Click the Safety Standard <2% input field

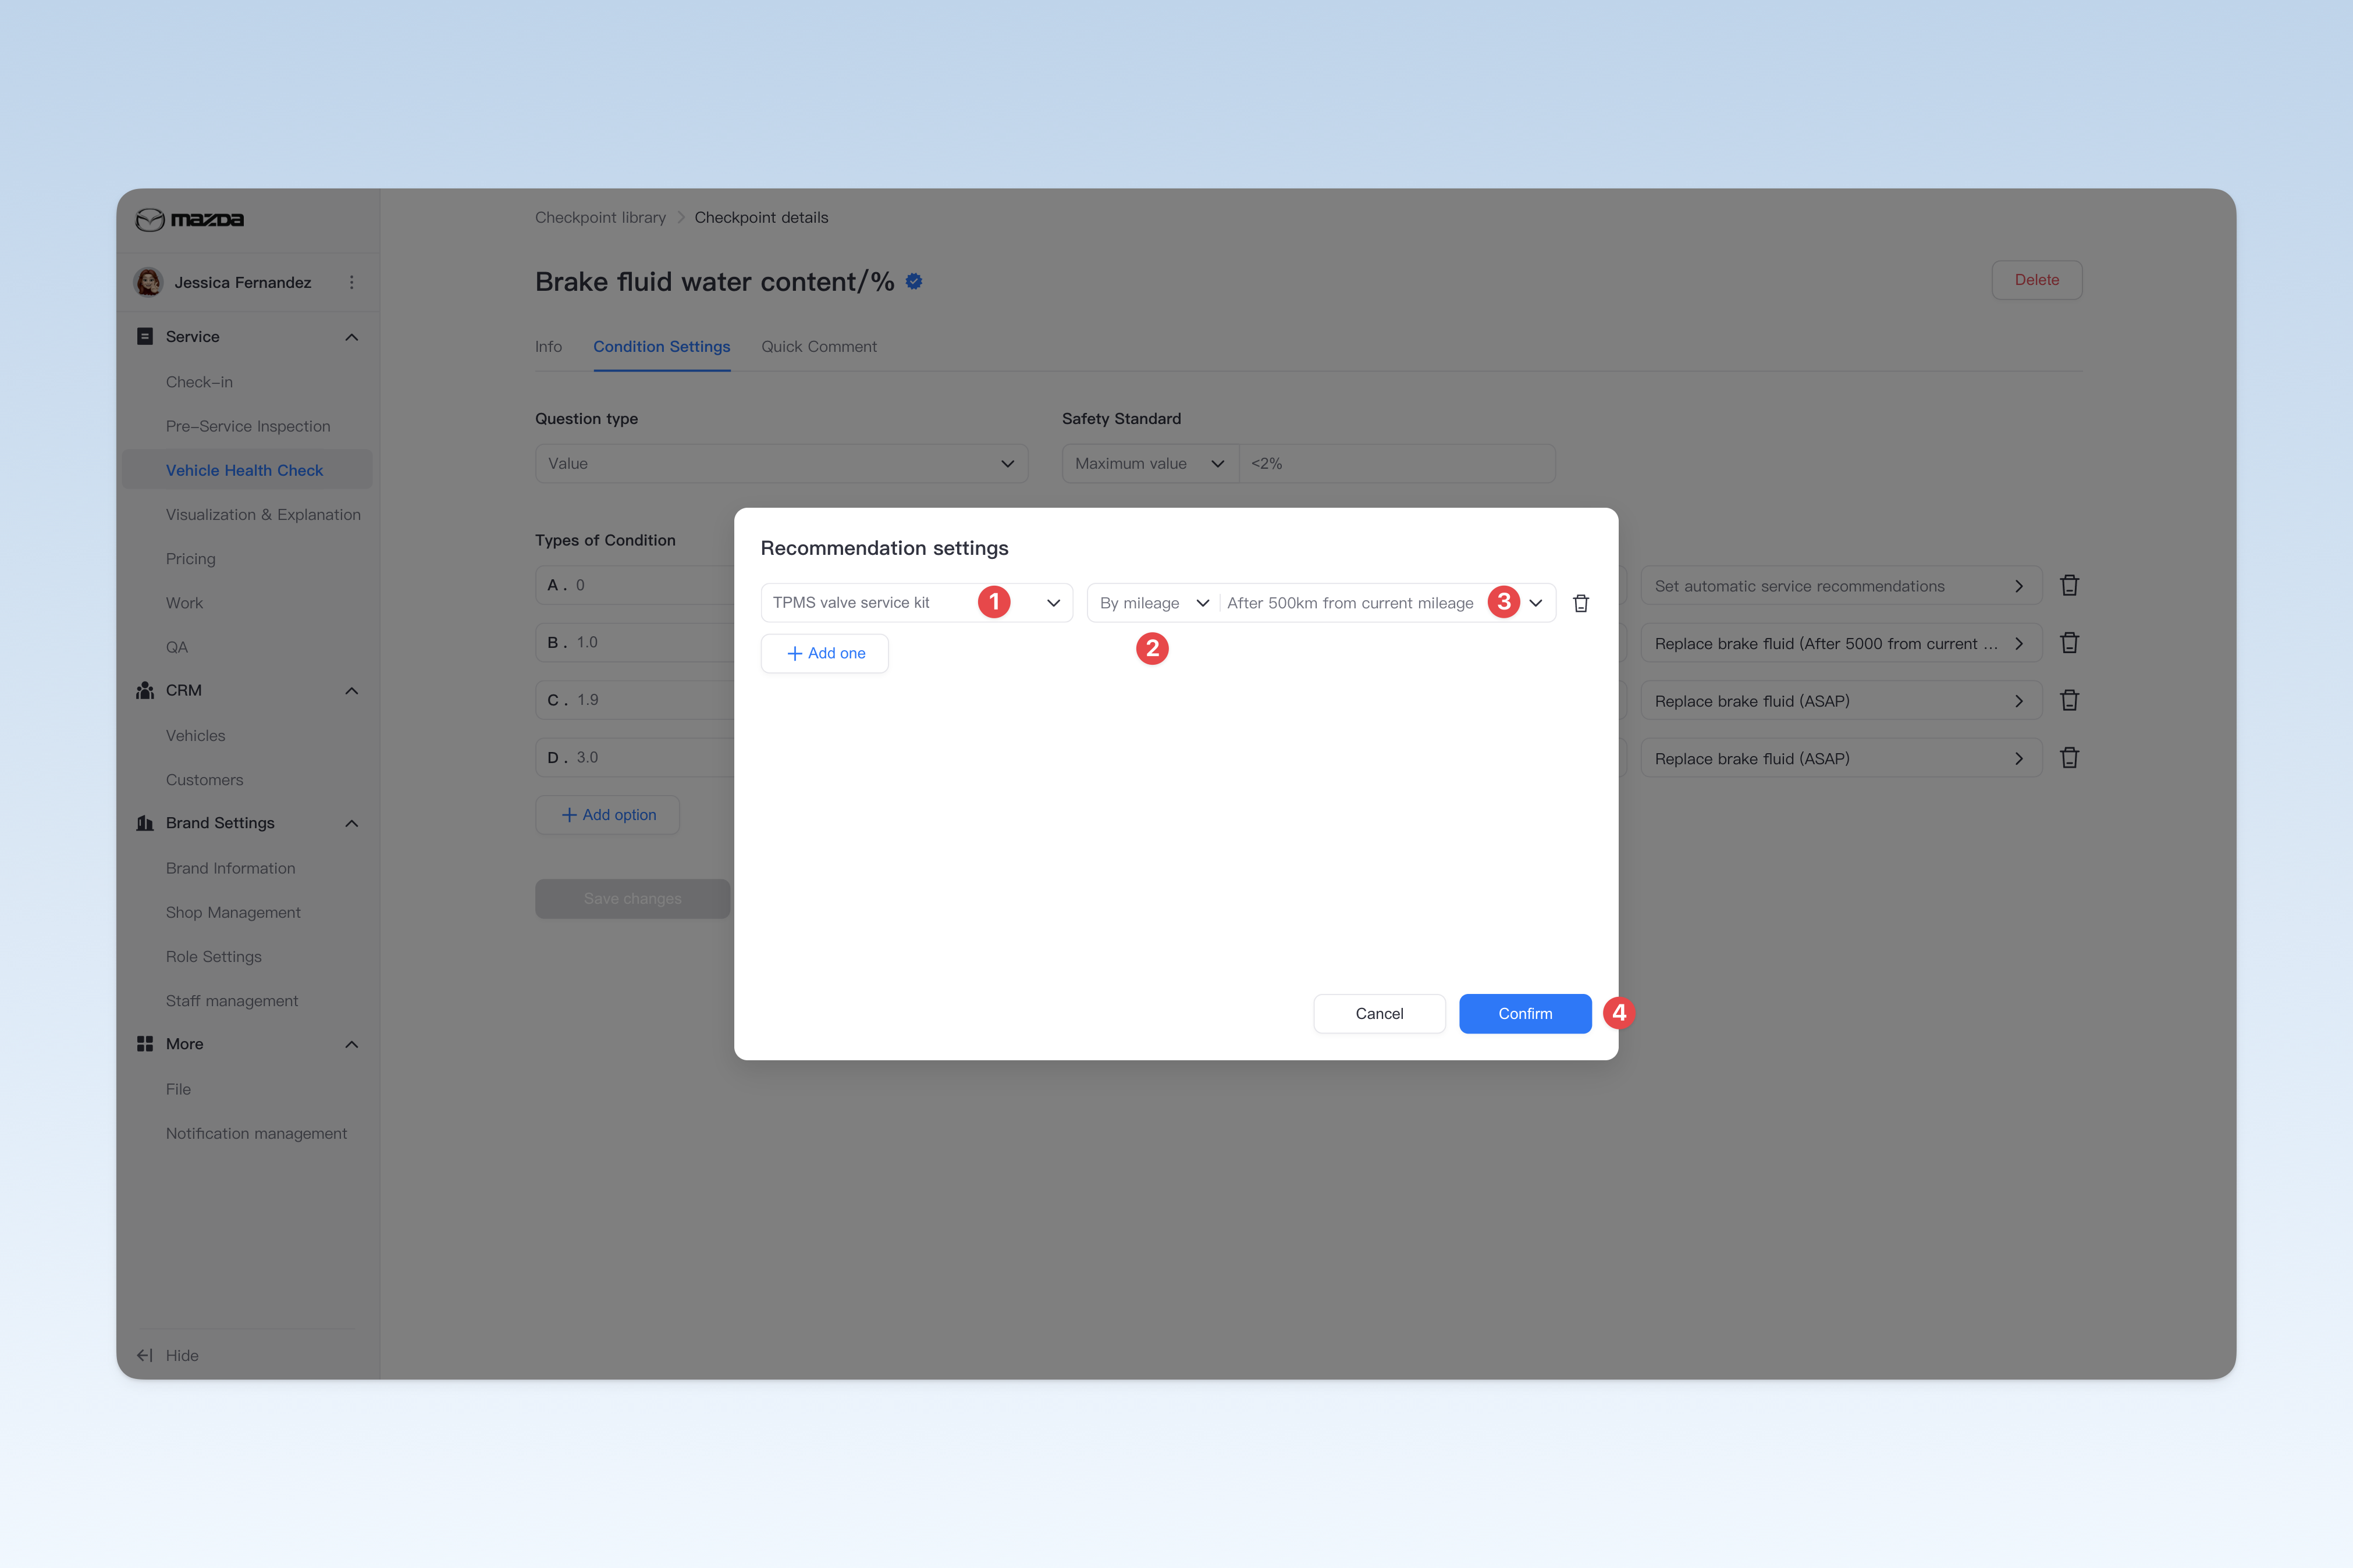[1396, 464]
